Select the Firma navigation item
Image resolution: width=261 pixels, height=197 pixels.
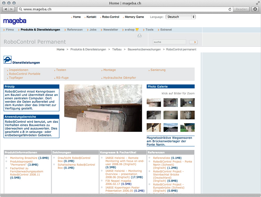point(10,30)
